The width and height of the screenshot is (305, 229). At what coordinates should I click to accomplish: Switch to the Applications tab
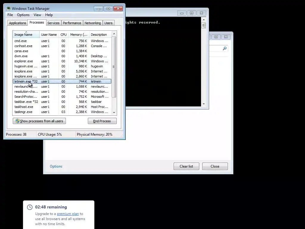tap(18, 23)
